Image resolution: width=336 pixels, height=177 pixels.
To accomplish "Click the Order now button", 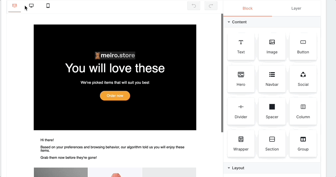I will (x=115, y=96).
